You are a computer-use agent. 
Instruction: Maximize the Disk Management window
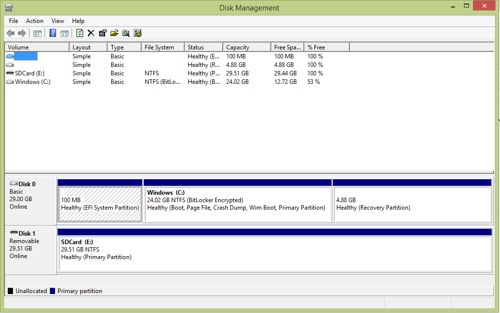[x=466, y=6]
